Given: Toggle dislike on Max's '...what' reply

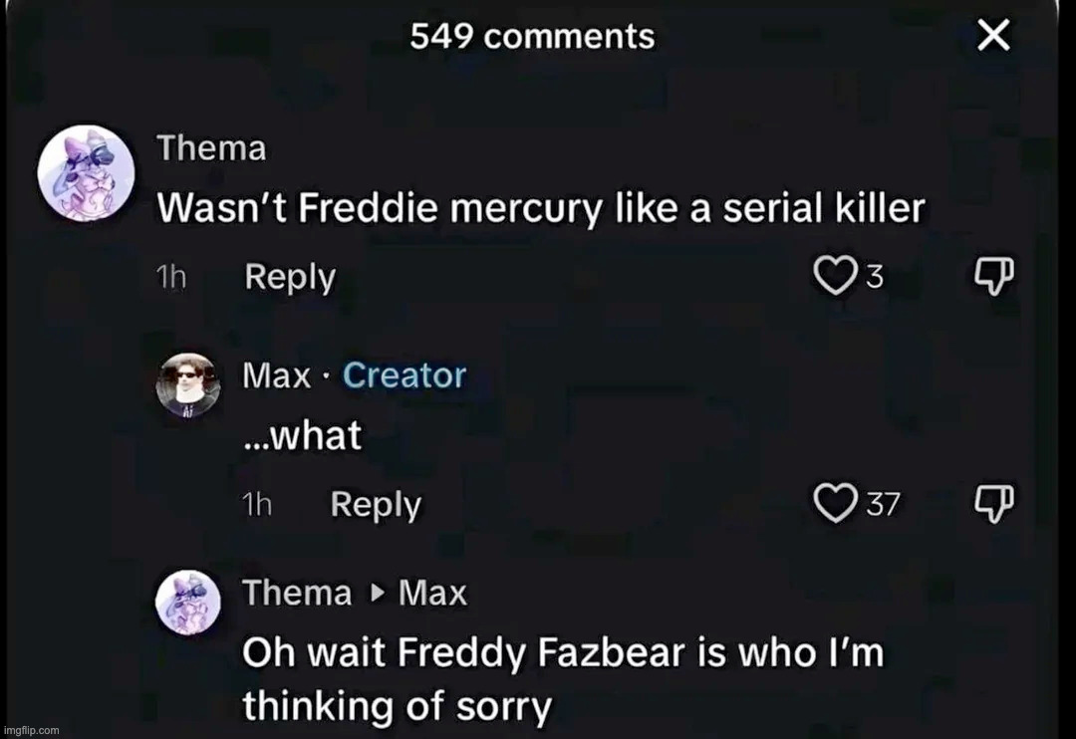Looking at the screenshot, I should (992, 503).
